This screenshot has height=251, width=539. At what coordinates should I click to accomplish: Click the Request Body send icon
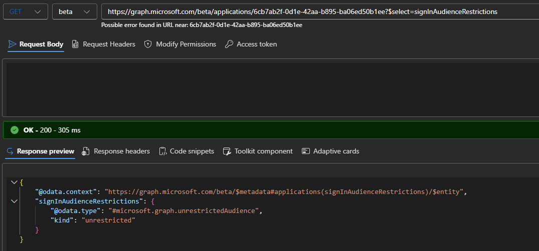(13, 44)
